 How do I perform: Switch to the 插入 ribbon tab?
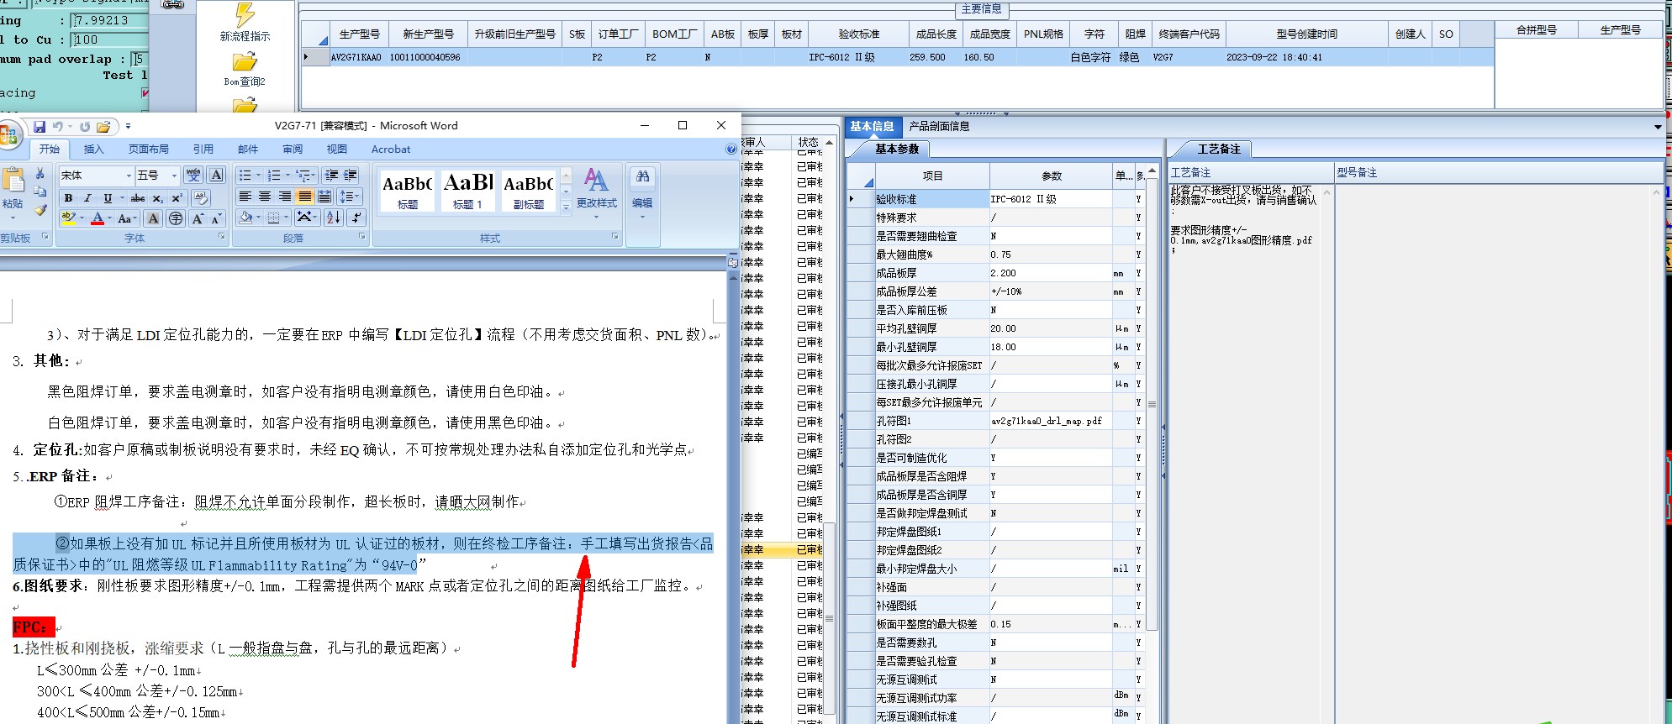93,149
